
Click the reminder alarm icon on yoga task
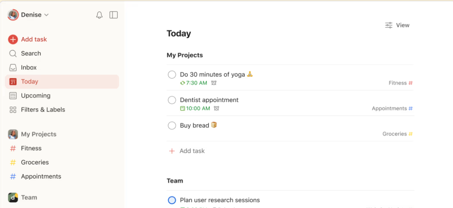(214, 83)
